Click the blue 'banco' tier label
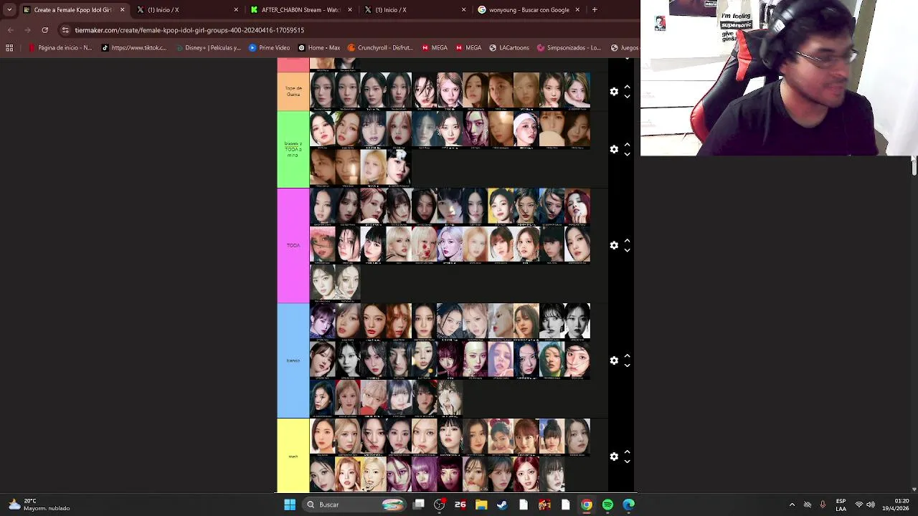Image resolution: width=918 pixels, height=516 pixels. [x=293, y=360]
